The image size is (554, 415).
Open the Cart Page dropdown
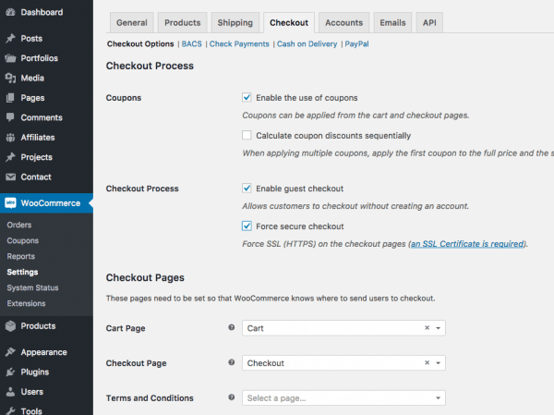[344, 328]
